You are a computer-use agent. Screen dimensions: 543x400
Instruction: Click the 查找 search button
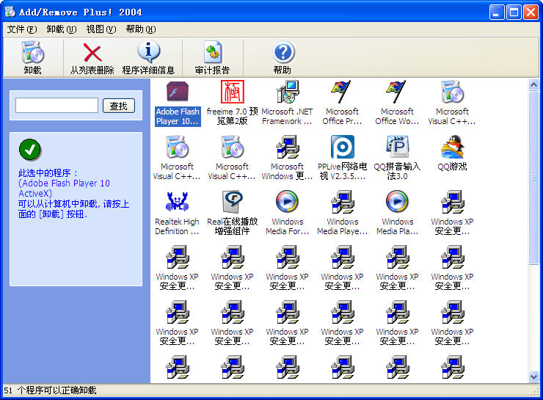tap(119, 106)
